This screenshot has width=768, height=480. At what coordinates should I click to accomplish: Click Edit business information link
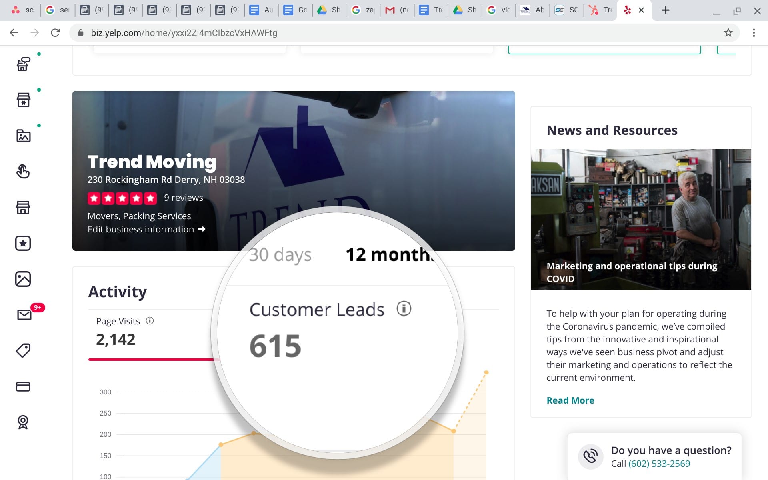tap(146, 229)
